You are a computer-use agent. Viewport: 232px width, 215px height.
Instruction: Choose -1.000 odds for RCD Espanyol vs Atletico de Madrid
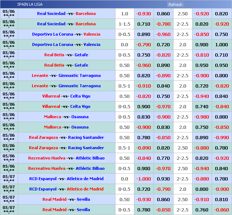[144, 179]
